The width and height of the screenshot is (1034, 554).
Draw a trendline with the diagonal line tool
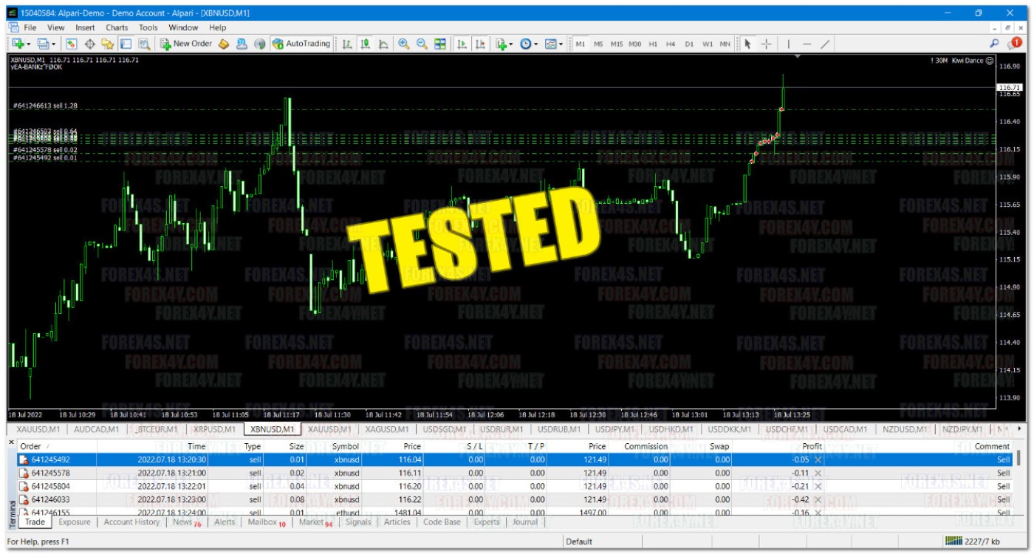tap(825, 44)
